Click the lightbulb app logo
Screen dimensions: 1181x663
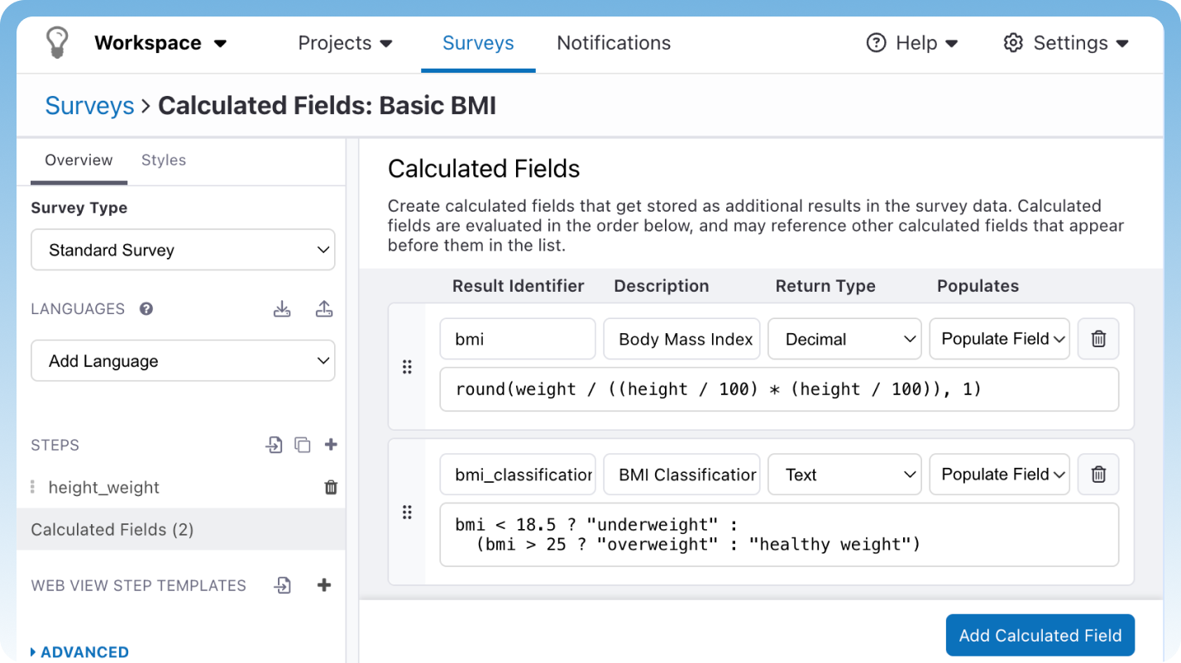click(x=56, y=42)
